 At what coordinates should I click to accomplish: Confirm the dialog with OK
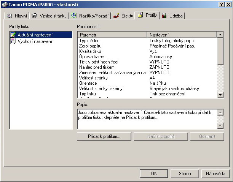click(x=154, y=174)
